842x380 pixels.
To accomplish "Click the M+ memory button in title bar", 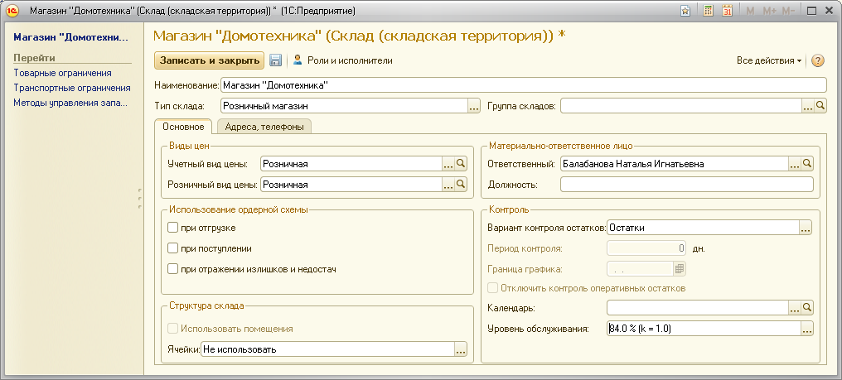I will point(769,11).
